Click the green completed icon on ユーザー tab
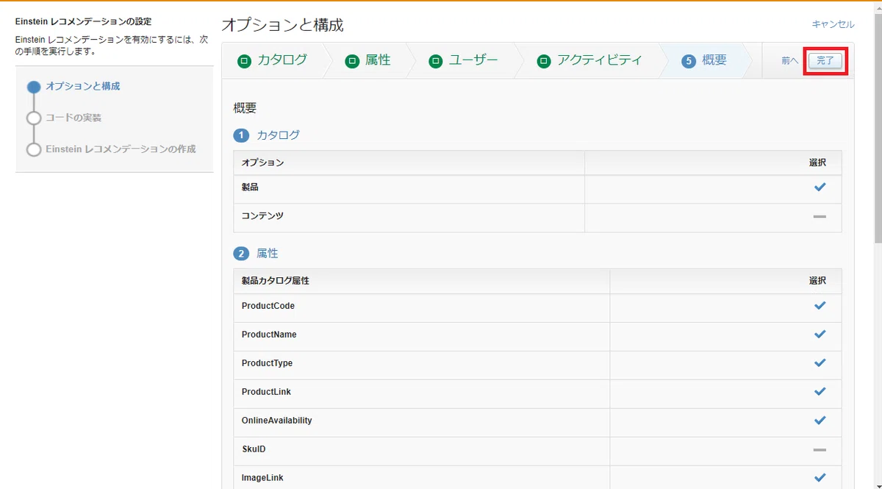The height and width of the screenshot is (489, 882). [x=436, y=61]
